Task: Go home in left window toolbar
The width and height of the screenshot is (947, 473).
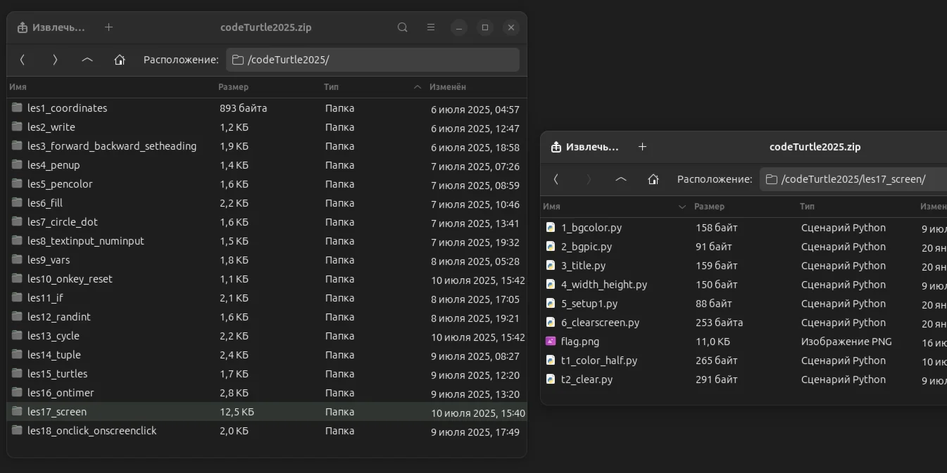Action: tap(120, 60)
